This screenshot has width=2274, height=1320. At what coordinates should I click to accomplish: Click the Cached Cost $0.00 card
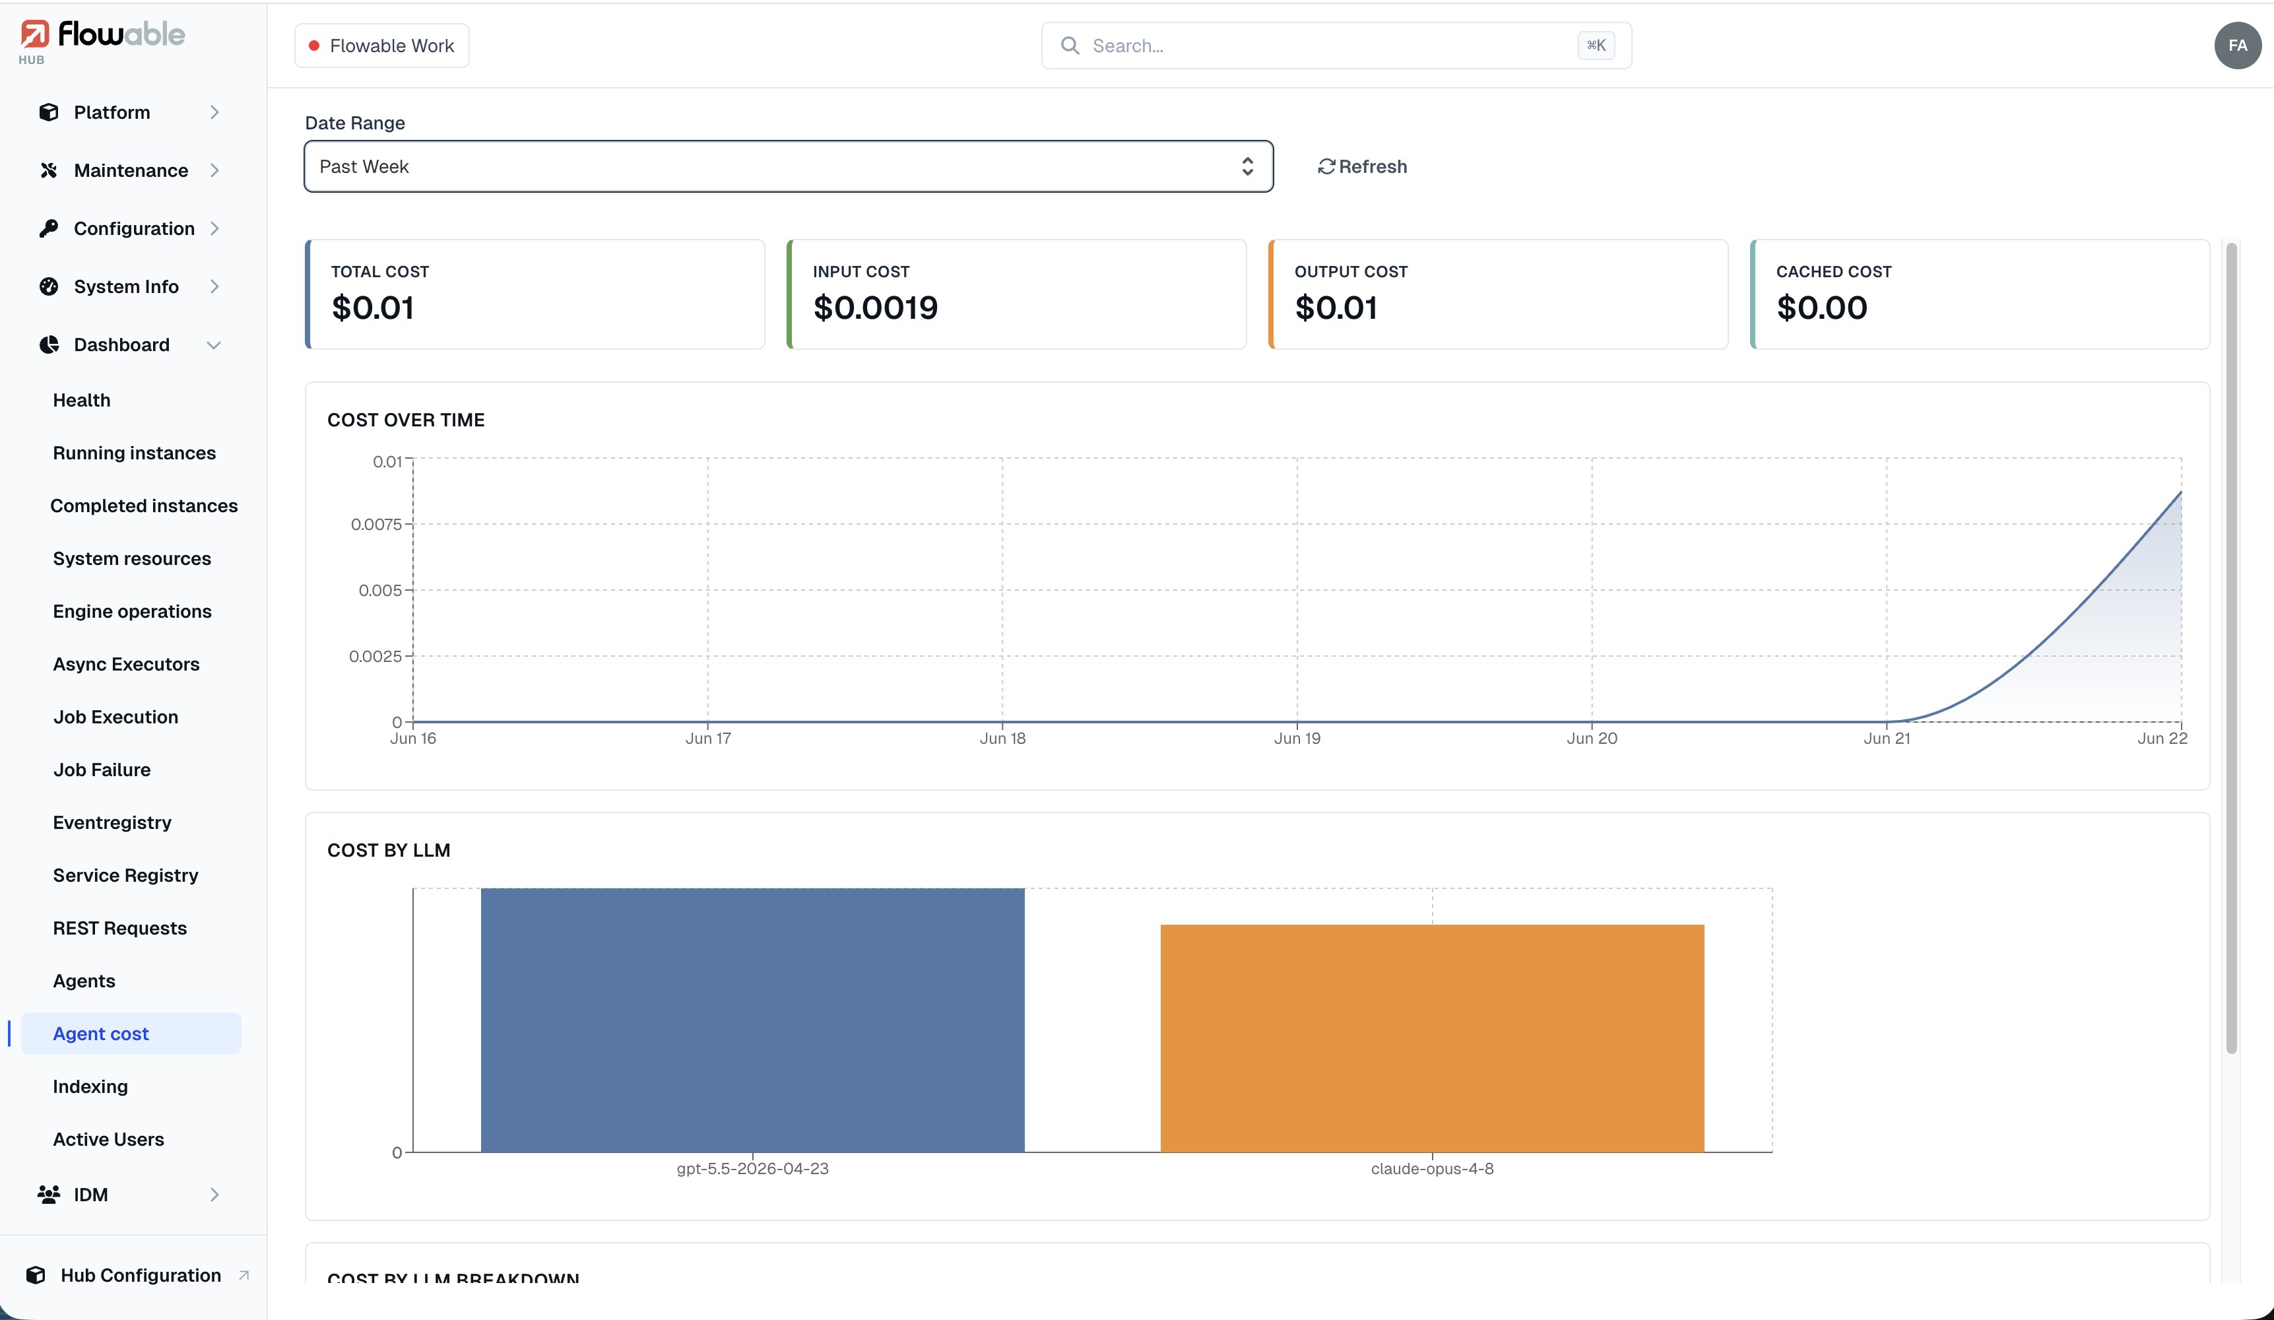1980,294
